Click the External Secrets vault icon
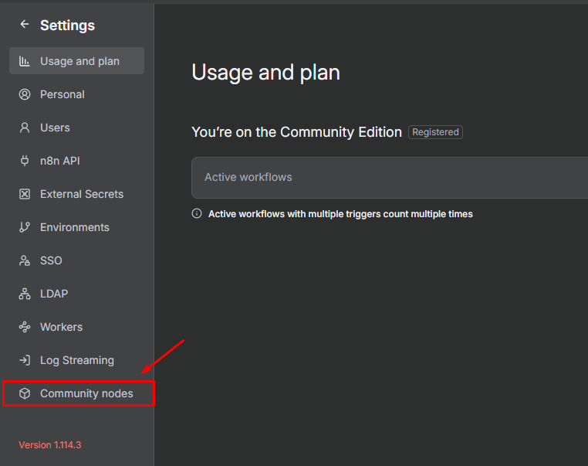Image resolution: width=588 pixels, height=466 pixels. pos(25,194)
